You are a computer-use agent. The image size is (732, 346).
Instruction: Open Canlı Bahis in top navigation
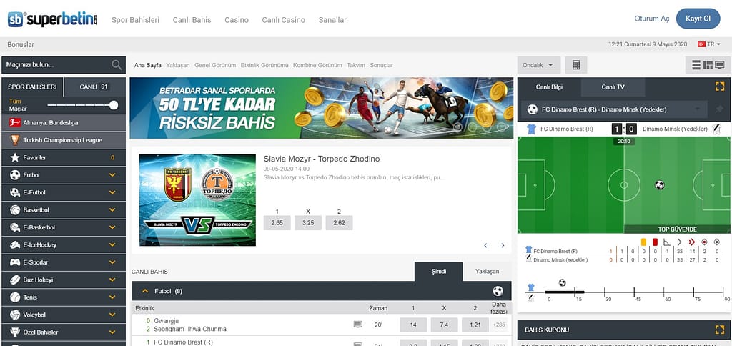[x=192, y=20]
